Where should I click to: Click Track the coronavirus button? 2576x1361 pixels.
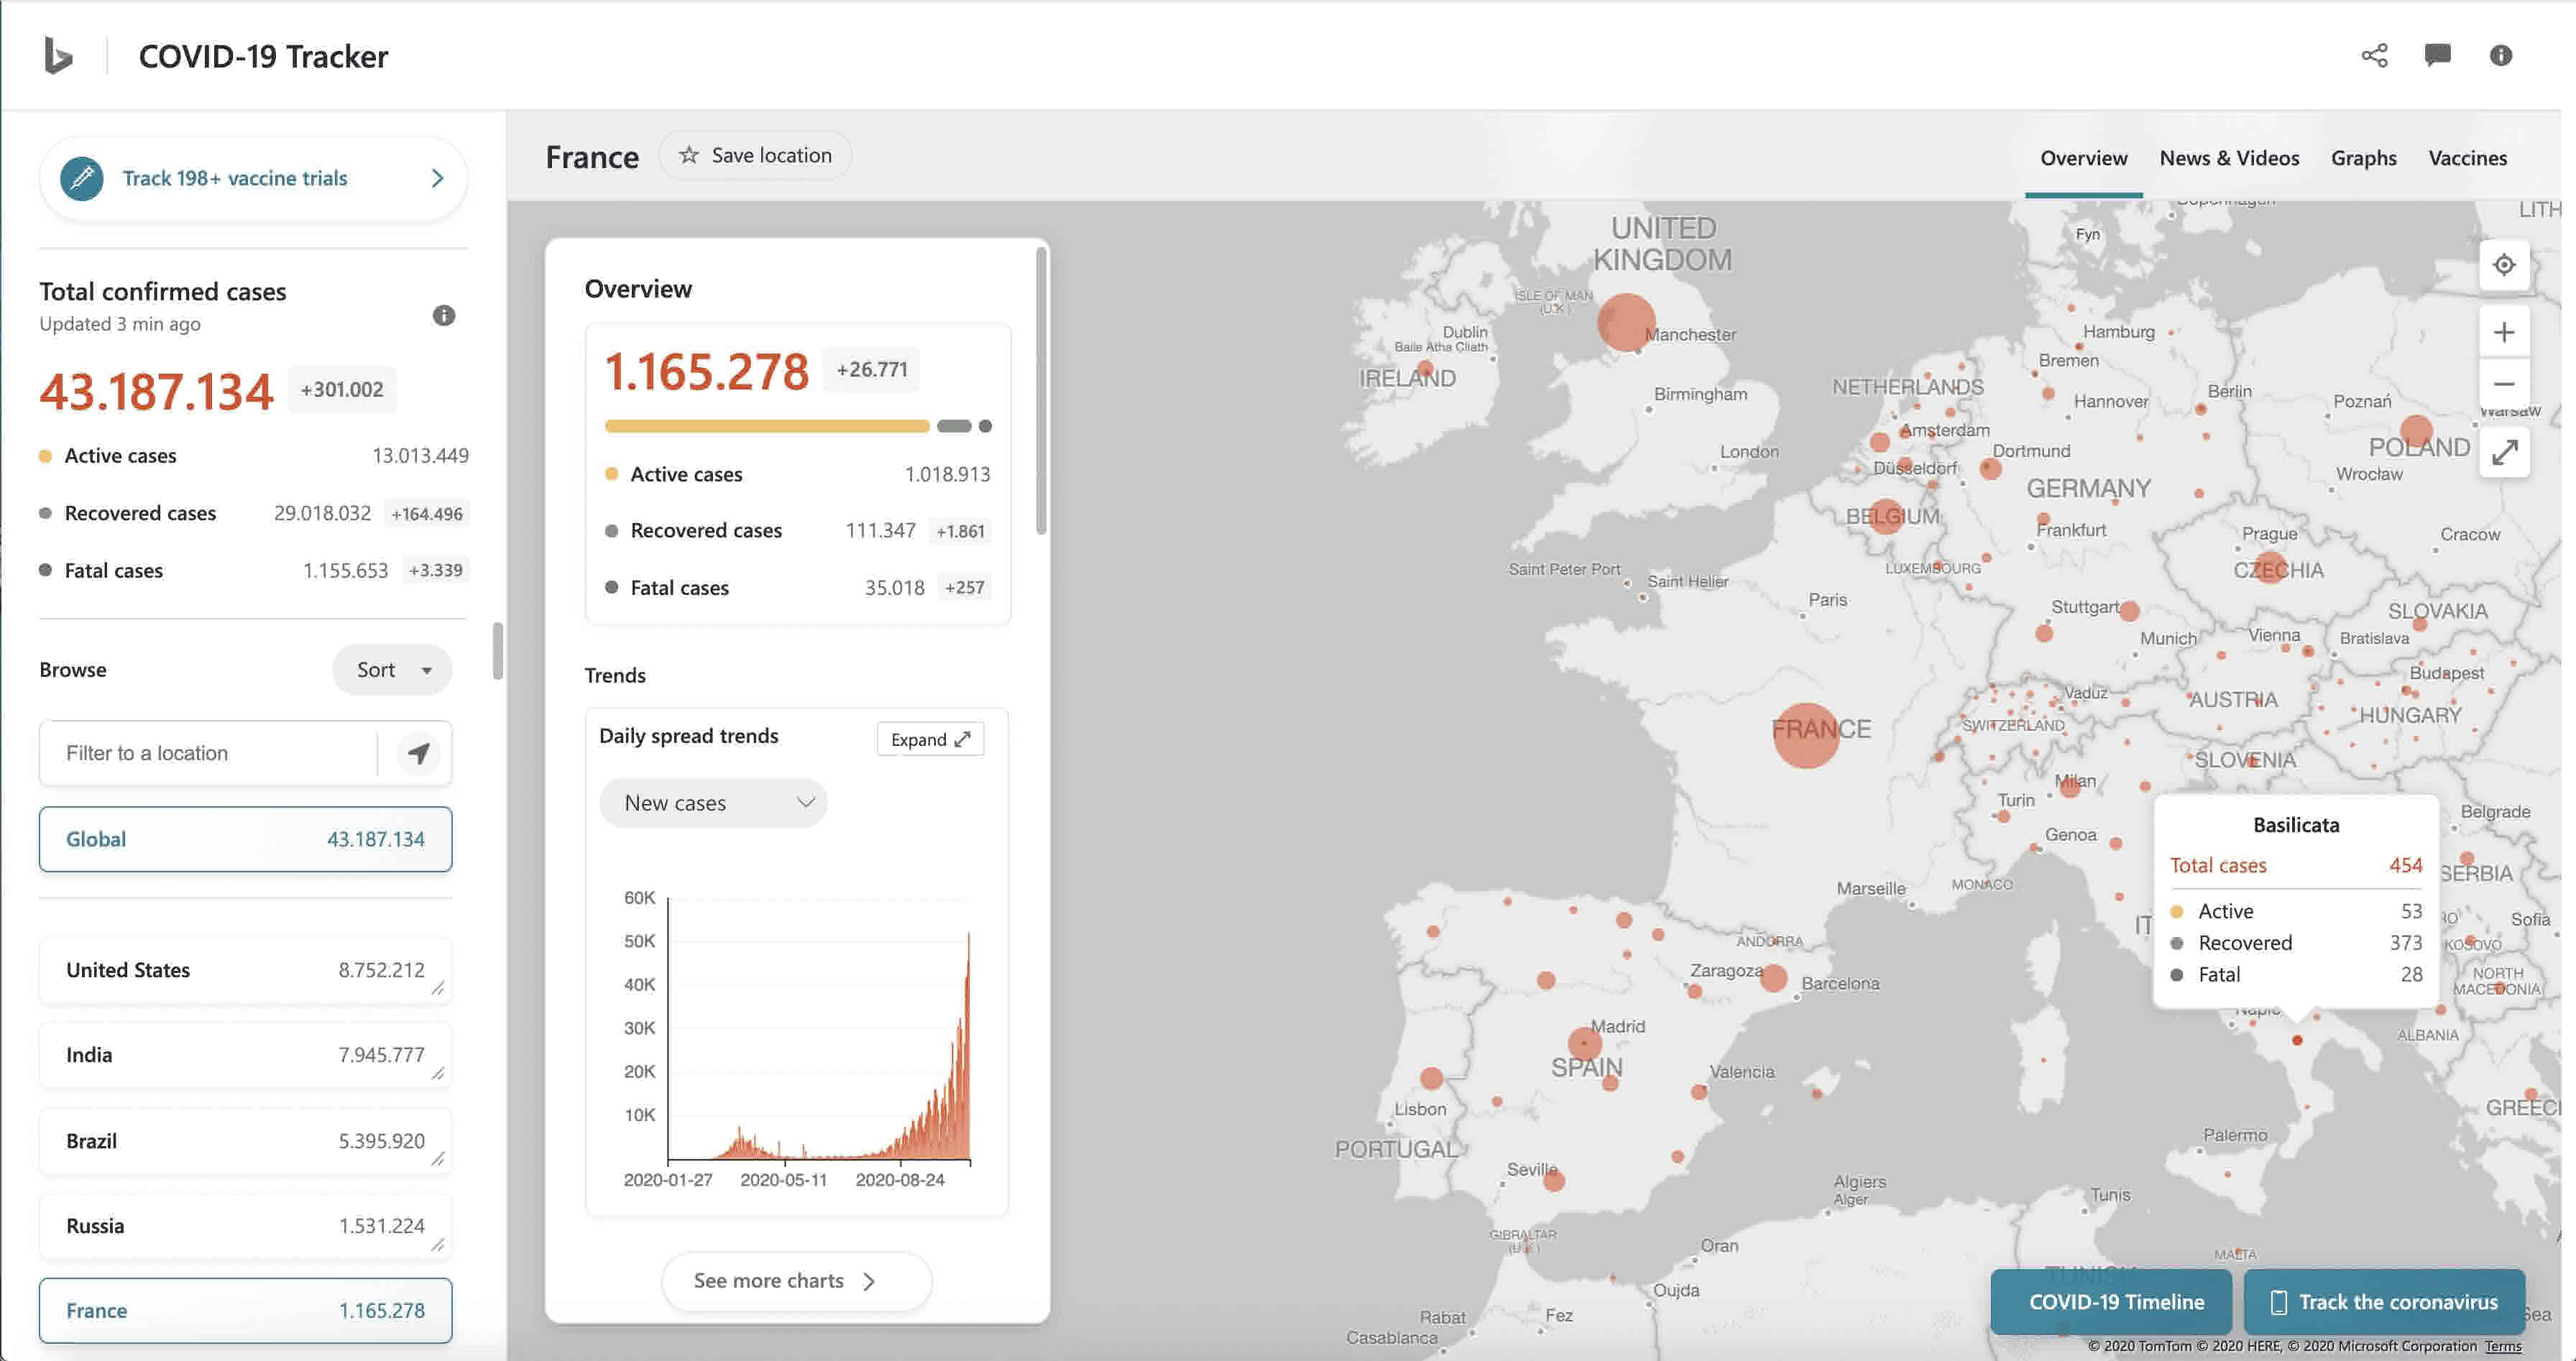2385,1302
